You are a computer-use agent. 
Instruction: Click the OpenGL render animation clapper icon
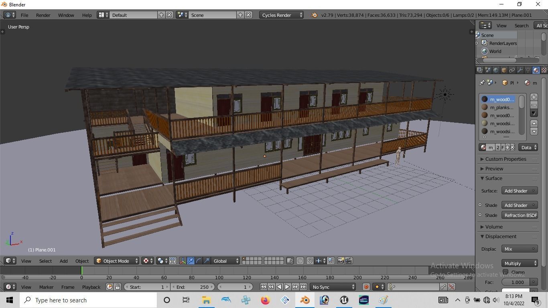pyautogui.click(x=349, y=261)
